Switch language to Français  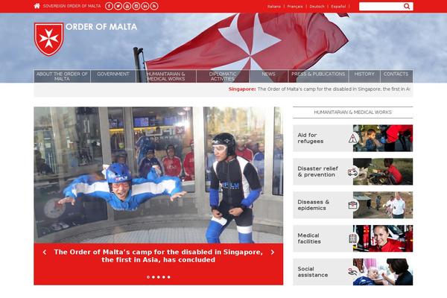[x=295, y=6]
